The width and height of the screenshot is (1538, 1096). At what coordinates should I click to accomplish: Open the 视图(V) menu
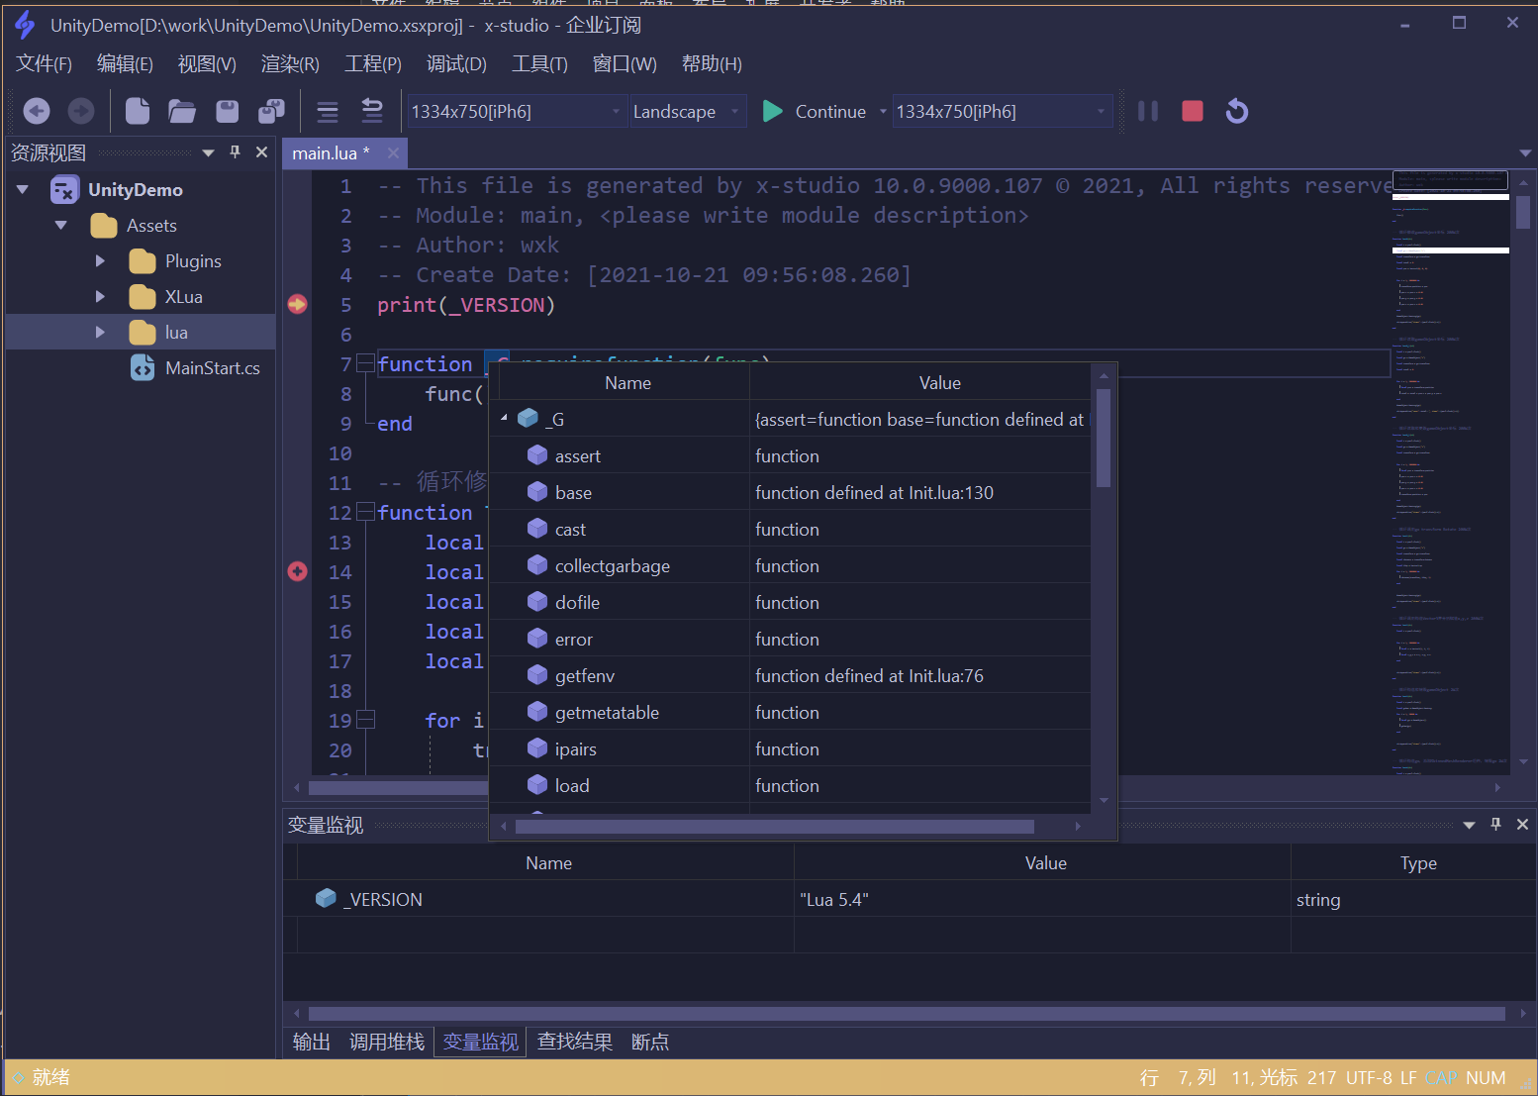point(207,63)
